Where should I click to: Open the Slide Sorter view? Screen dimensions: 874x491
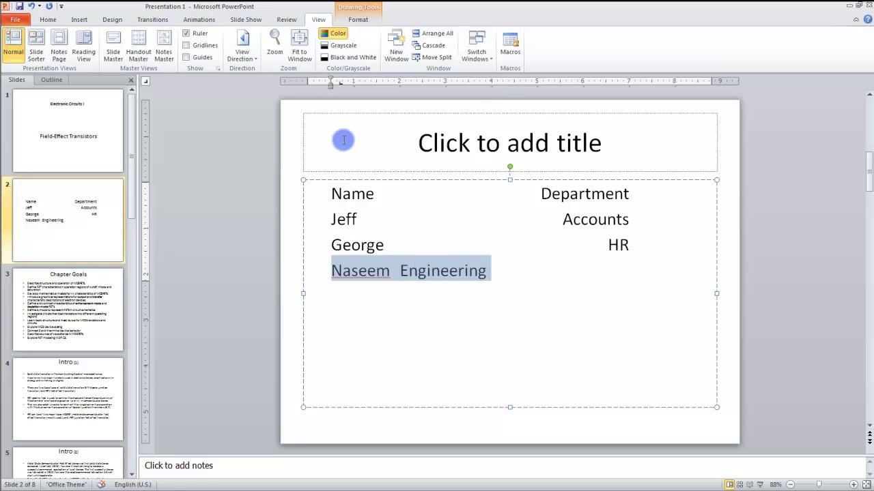36,46
